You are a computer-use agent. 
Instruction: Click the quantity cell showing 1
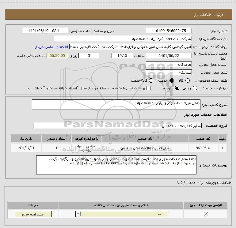[x=56, y=148]
